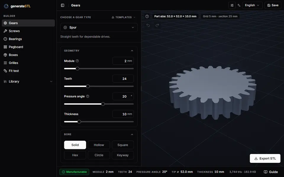The image size is (284, 177).
Task: Click the Thickness slider handle
Action: tap(79, 122)
